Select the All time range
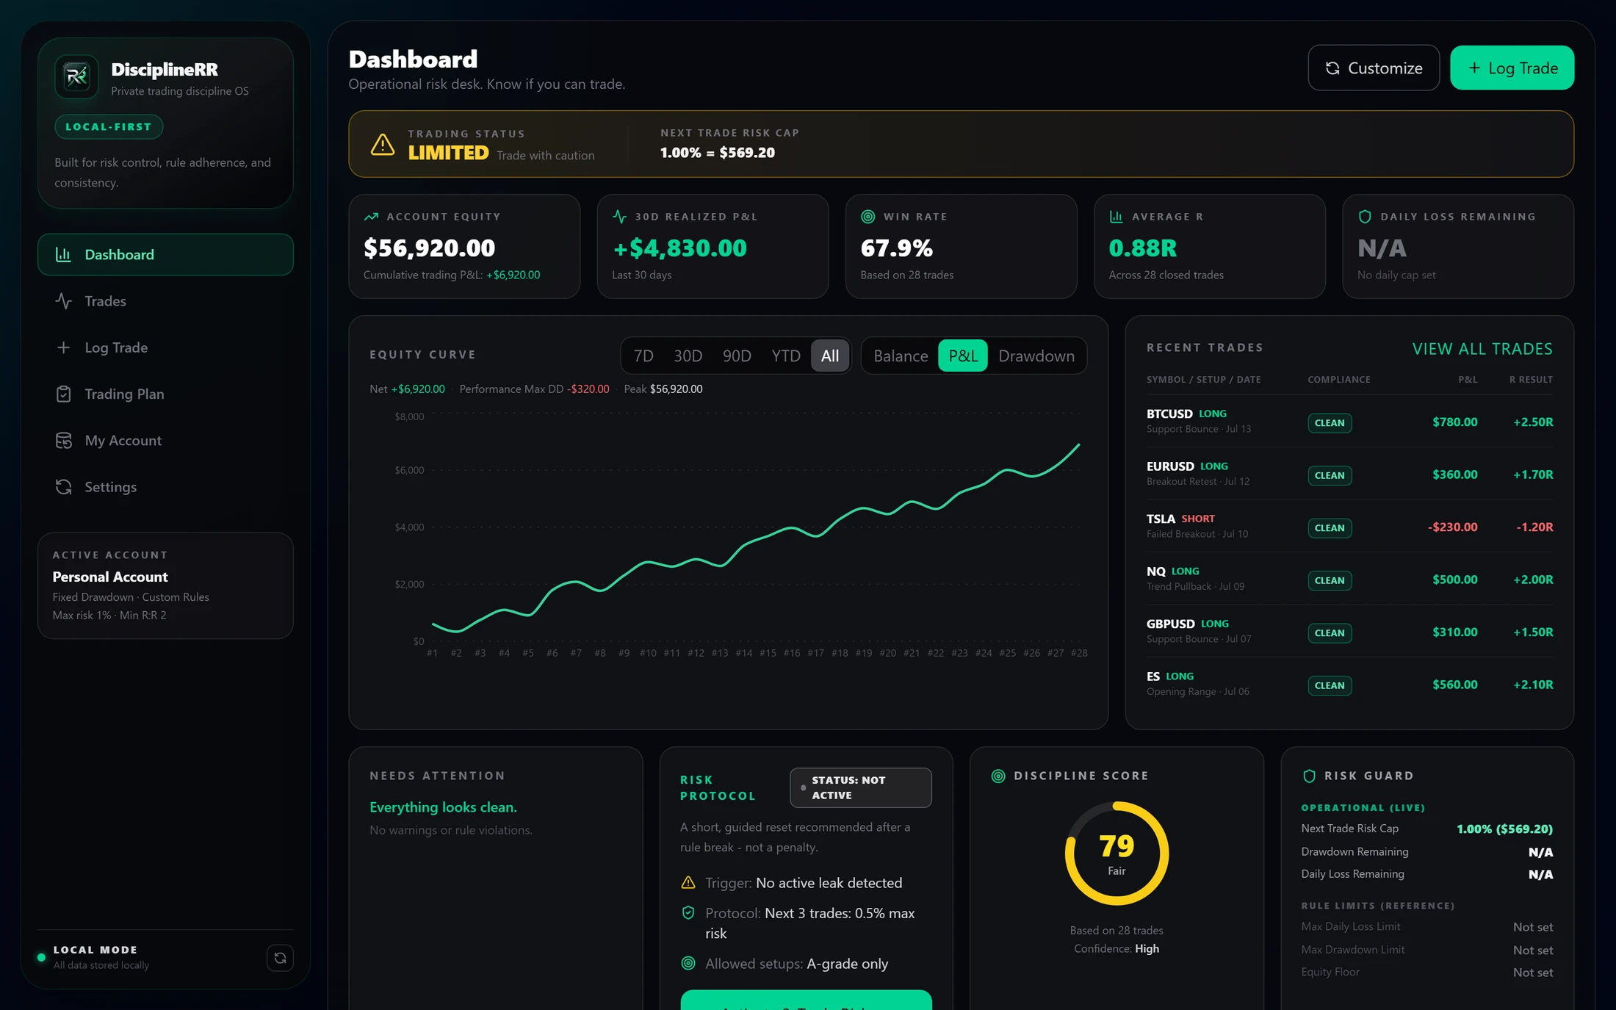The width and height of the screenshot is (1616, 1010). pyautogui.click(x=830, y=356)
